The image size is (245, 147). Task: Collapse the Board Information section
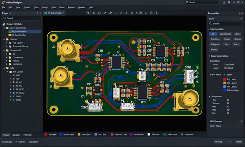[x=209, y=56]
